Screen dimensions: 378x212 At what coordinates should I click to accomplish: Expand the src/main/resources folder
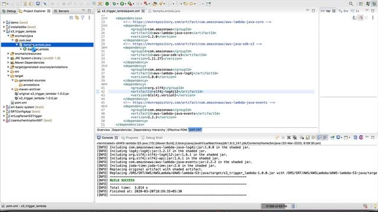point(8,54)
